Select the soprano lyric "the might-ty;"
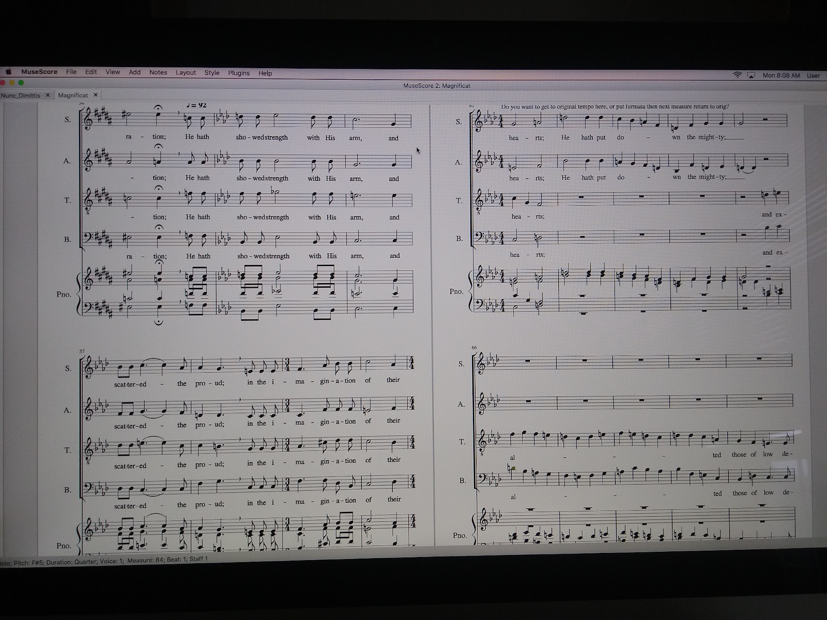The height and width of the screenshot is (620, 827). pyautogui.click(x=706, y=137)
